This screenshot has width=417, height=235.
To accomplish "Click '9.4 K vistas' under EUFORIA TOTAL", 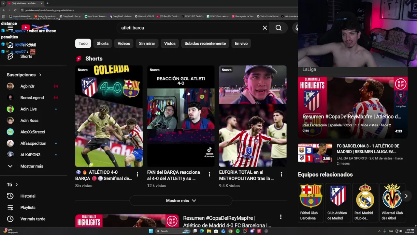I will (229, 186).
